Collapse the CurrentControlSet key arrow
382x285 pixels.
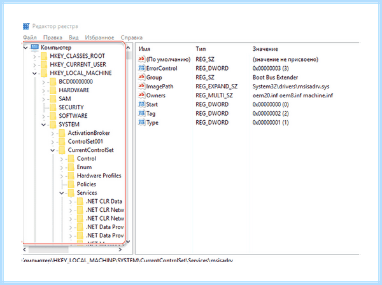pyautogui.click(x=53, y=150)
